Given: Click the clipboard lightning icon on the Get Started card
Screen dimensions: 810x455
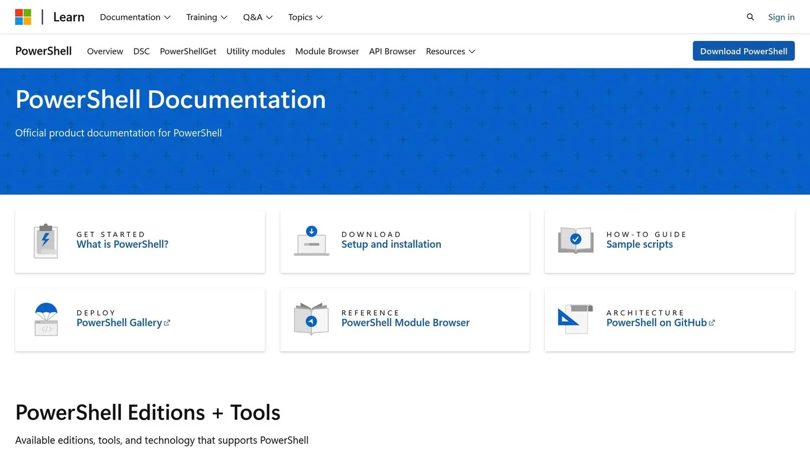Looking at the screenshot, I should [x=46, y=241].
